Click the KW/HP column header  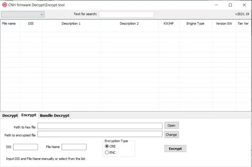point(169,24)
